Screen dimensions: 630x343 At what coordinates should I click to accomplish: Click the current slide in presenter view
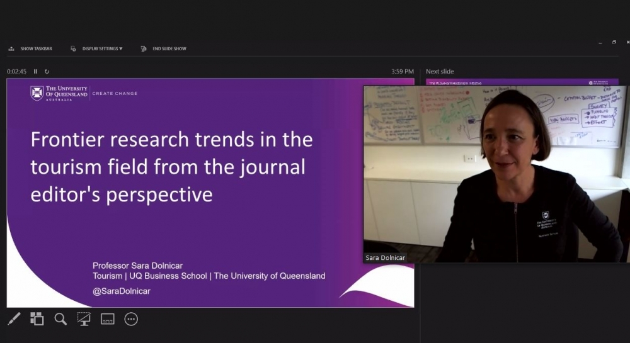coord(210,193)
